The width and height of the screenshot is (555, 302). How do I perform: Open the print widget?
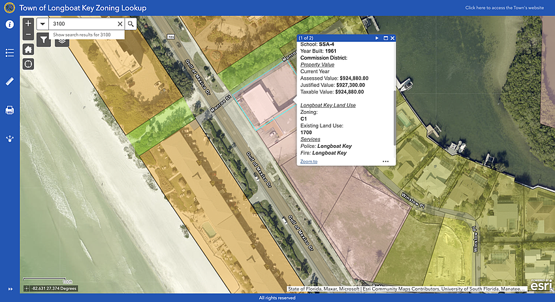pos(10,110)
